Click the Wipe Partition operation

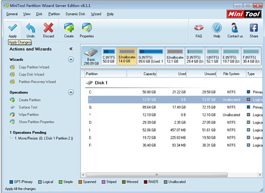[29, 114]
